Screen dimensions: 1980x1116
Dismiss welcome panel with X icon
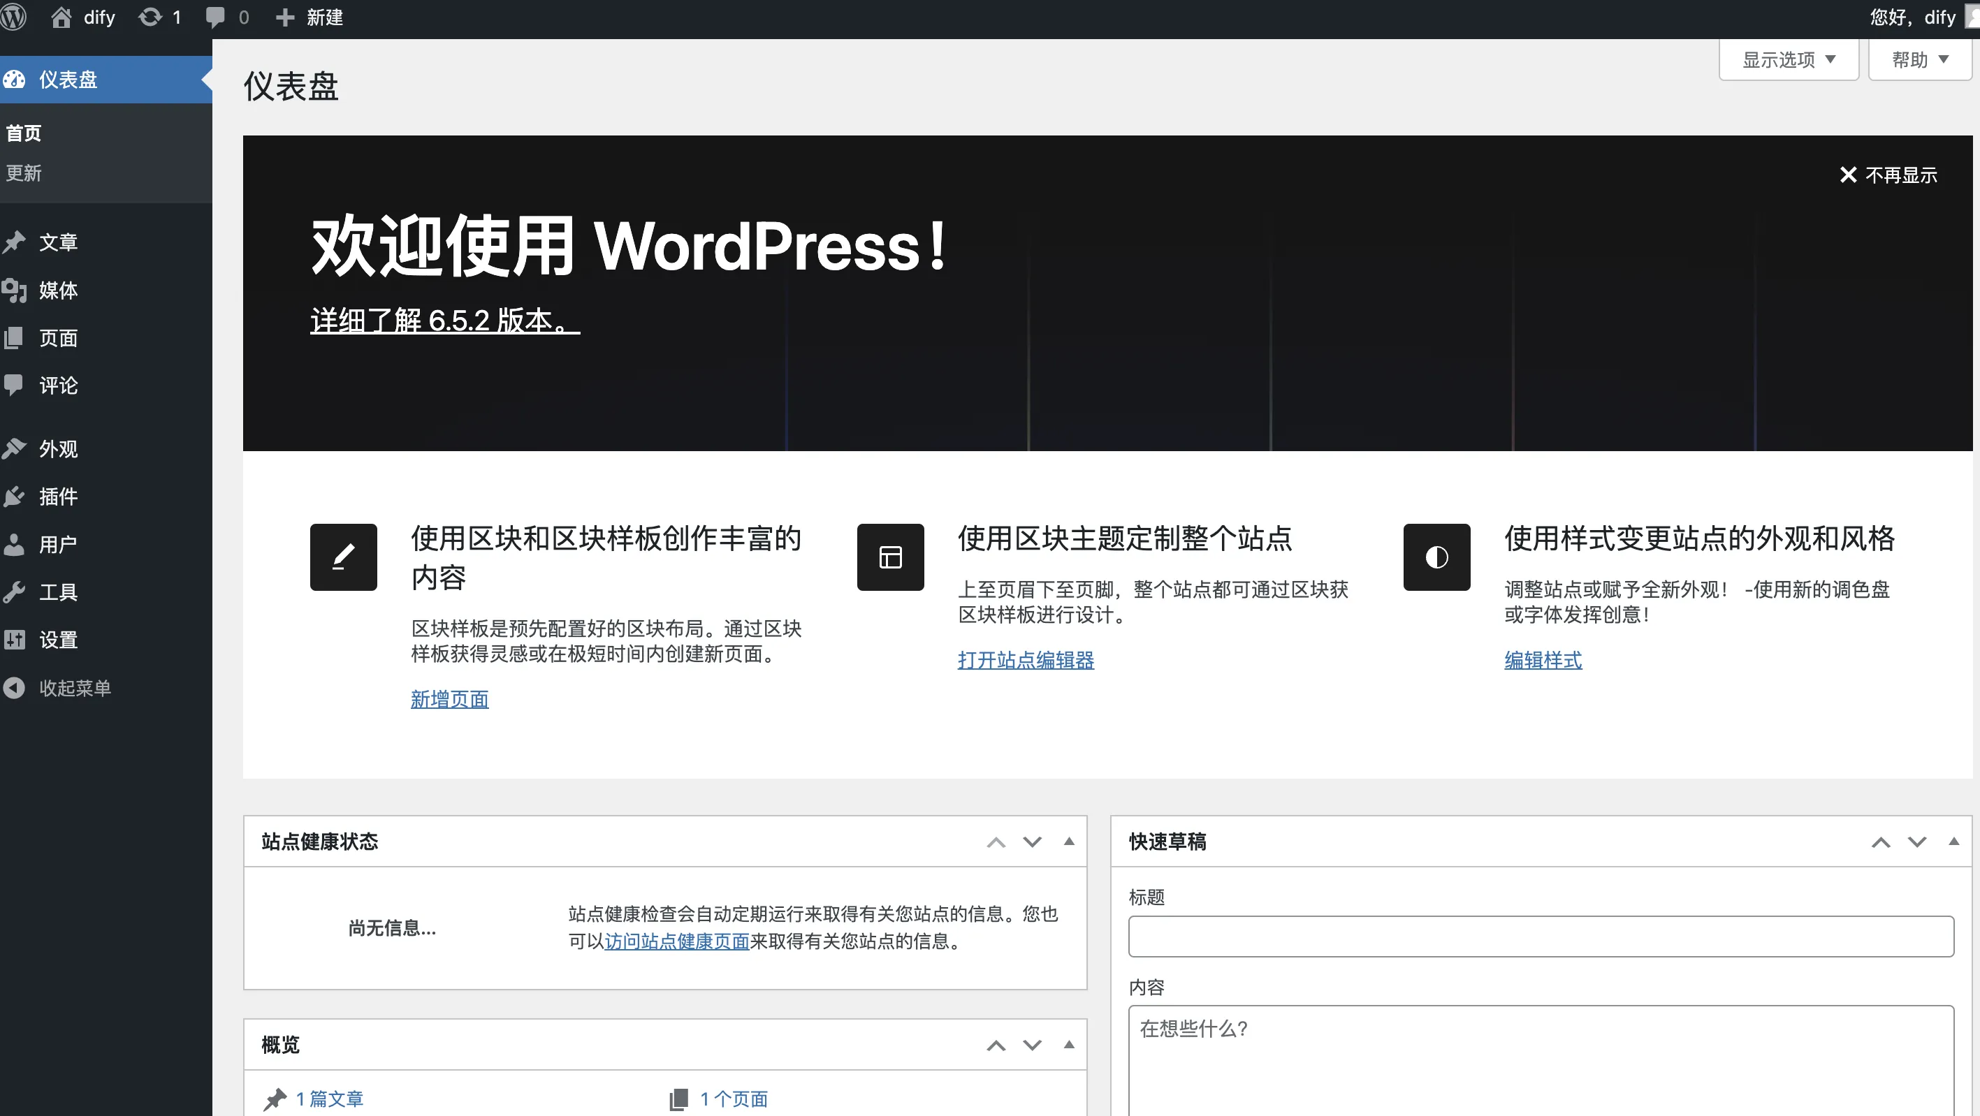(1848, 175)
